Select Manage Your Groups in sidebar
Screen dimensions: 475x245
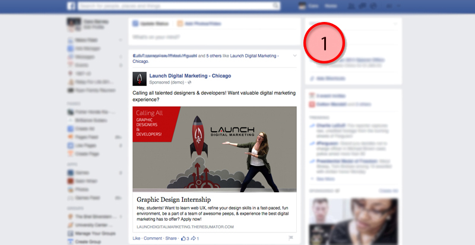point(96,234)
